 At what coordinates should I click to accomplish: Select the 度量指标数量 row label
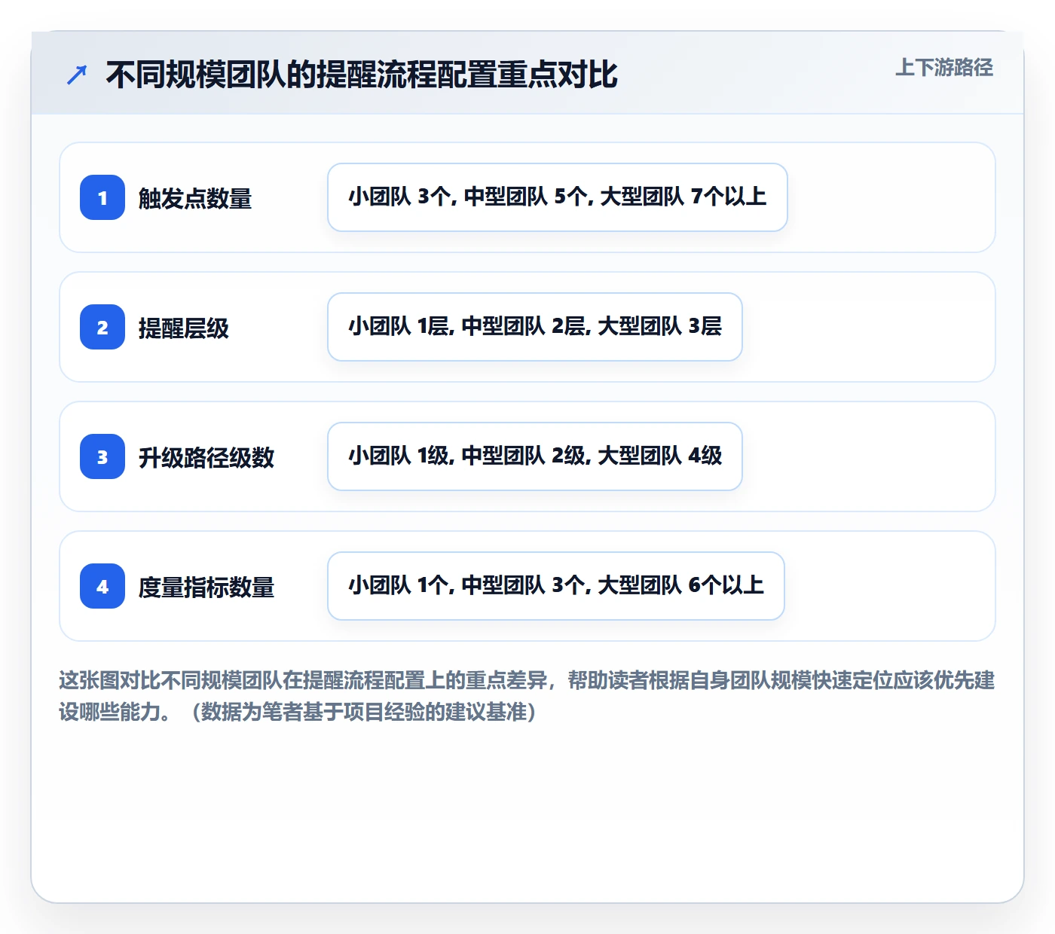coord(206,587)
